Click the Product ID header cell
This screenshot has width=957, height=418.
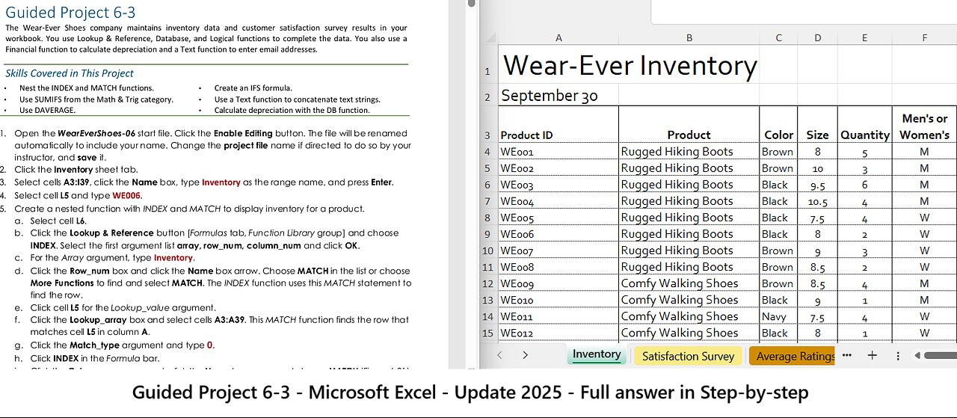coord(558,125)
